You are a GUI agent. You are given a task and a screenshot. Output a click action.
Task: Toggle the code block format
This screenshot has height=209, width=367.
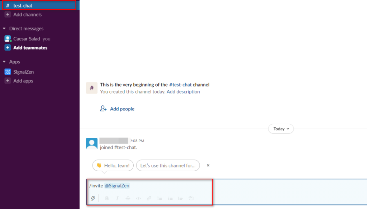pos(191,198)
